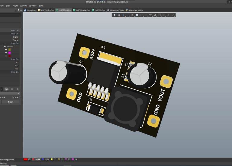This screenshot has width=232, height=166.
Task: Select the place via pin icon
Action: tap(150, 15)
